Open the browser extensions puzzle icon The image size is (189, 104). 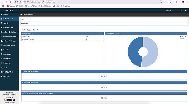click(x=171, y=2)
